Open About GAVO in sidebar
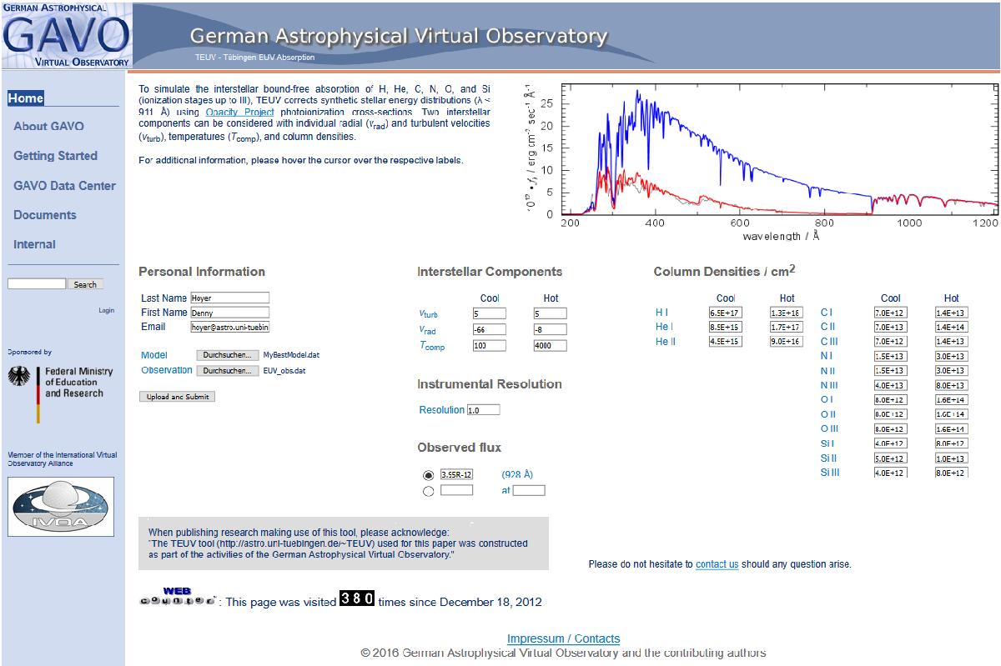This screenshot has width=1001, height=666. tap(48, 127)
